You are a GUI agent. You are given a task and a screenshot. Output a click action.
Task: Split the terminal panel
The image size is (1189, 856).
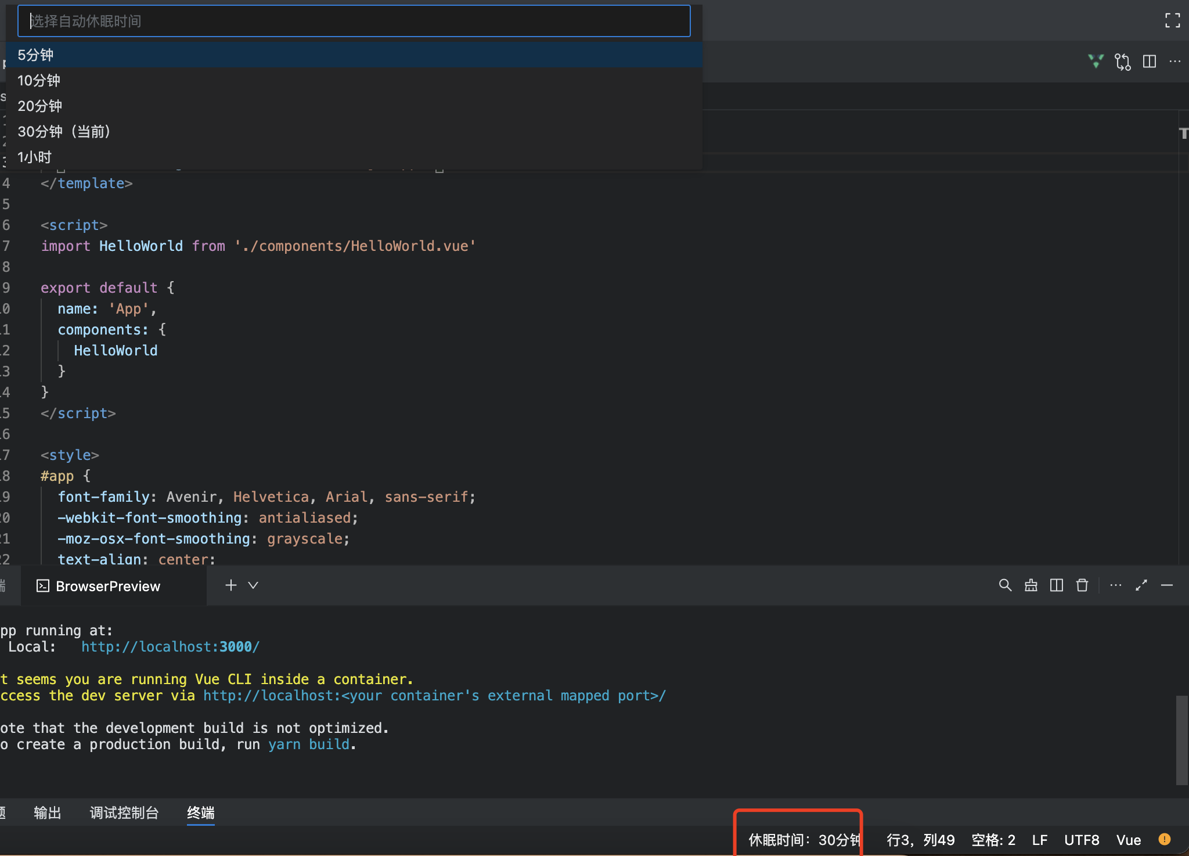1056,585
